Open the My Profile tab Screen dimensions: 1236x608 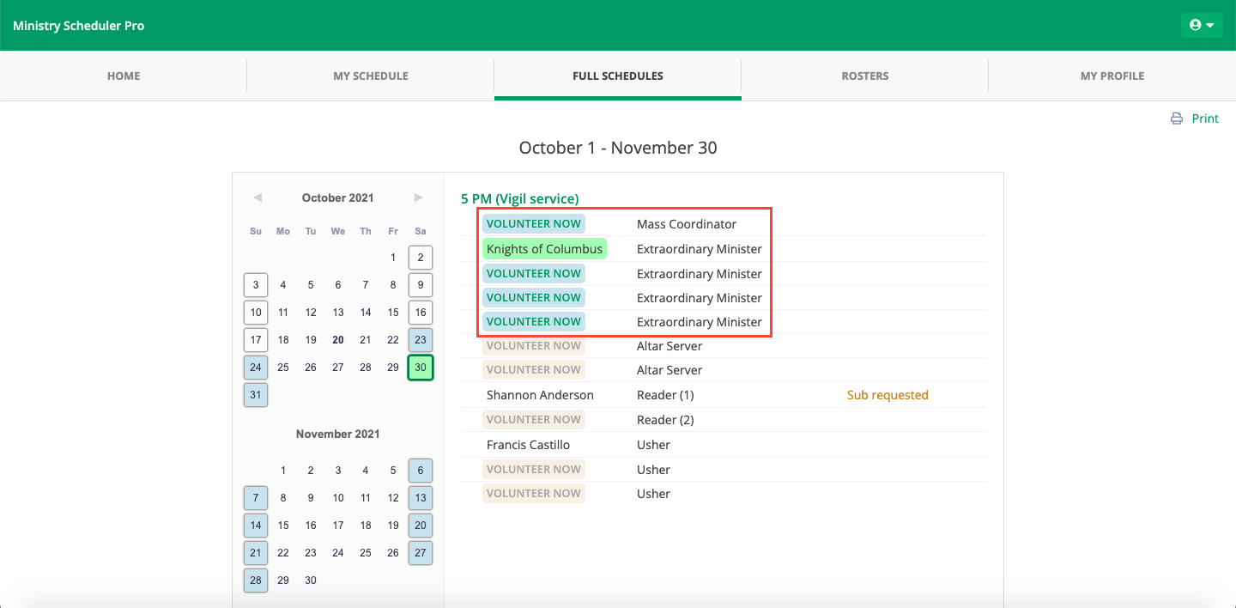pyautogui.click(x=1112, y=76)
